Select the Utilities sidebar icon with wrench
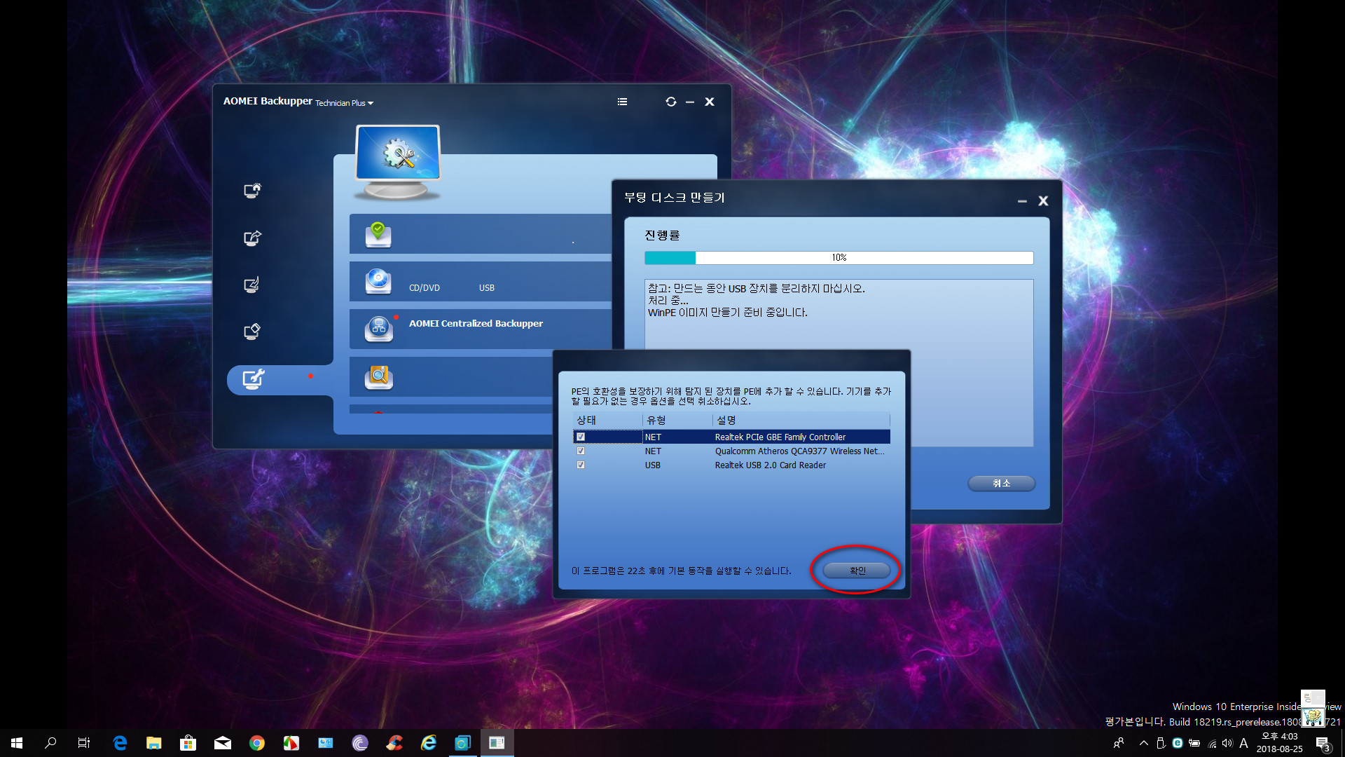The width and height of the screenshot is (1345, 757). tap(253, 379)
